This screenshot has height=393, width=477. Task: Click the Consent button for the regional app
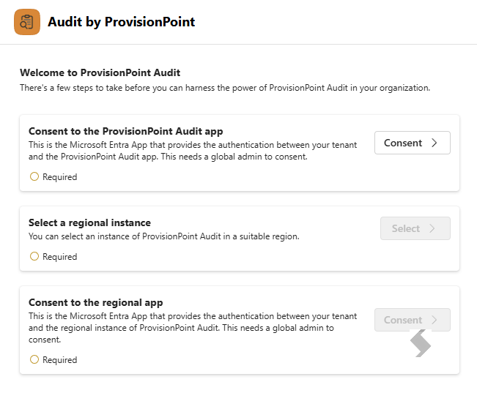pyautogui.click(x=413, y=320)
